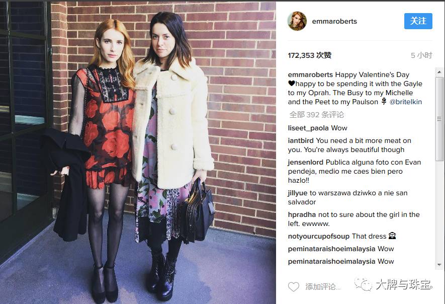Open notyourcupofsoup commenter profile
Screen dimensions: 445x304
318,237
